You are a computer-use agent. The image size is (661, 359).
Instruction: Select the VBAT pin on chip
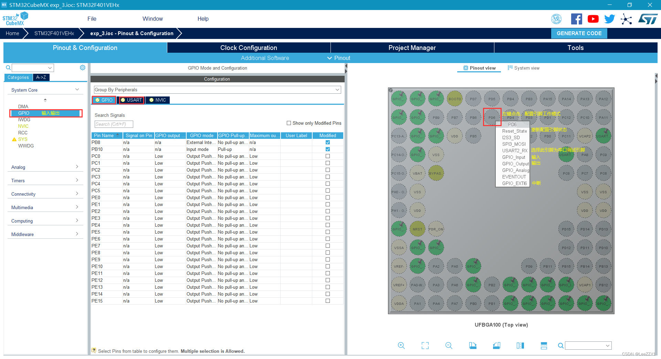(x=417, y=173)
